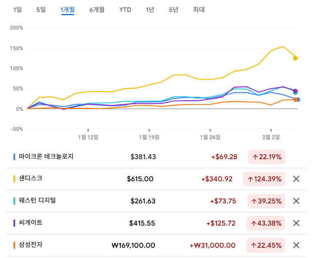Remove 샌디스크 with its X icon
Screen dimensions: 316x258
[296, 179]
